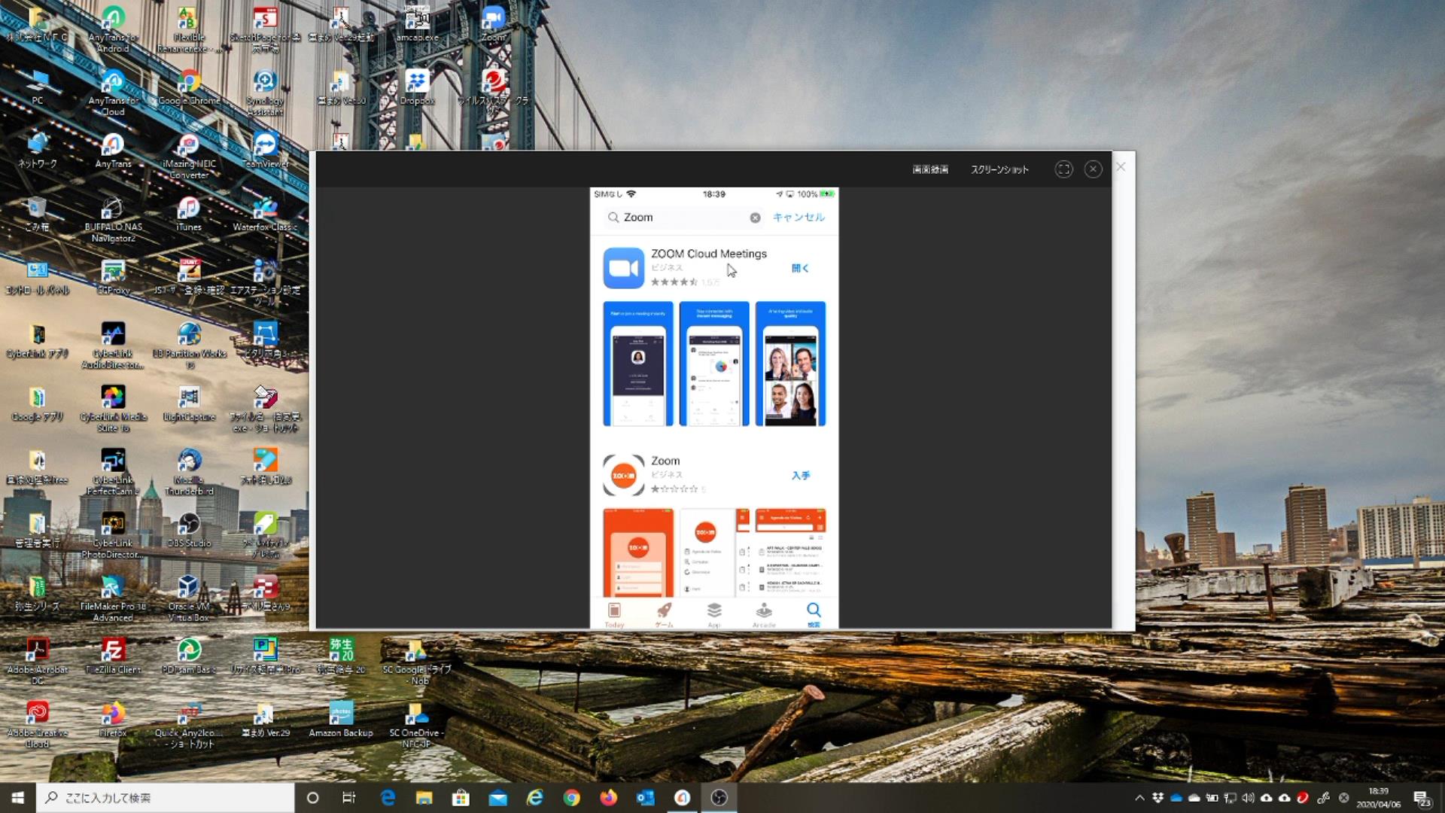Open the Firefox desktop shortcut
The image size is (1445, 813).
coord(113,719)
